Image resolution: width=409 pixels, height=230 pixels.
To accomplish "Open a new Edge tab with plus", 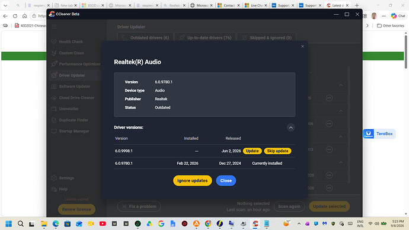I will [357, 5].
